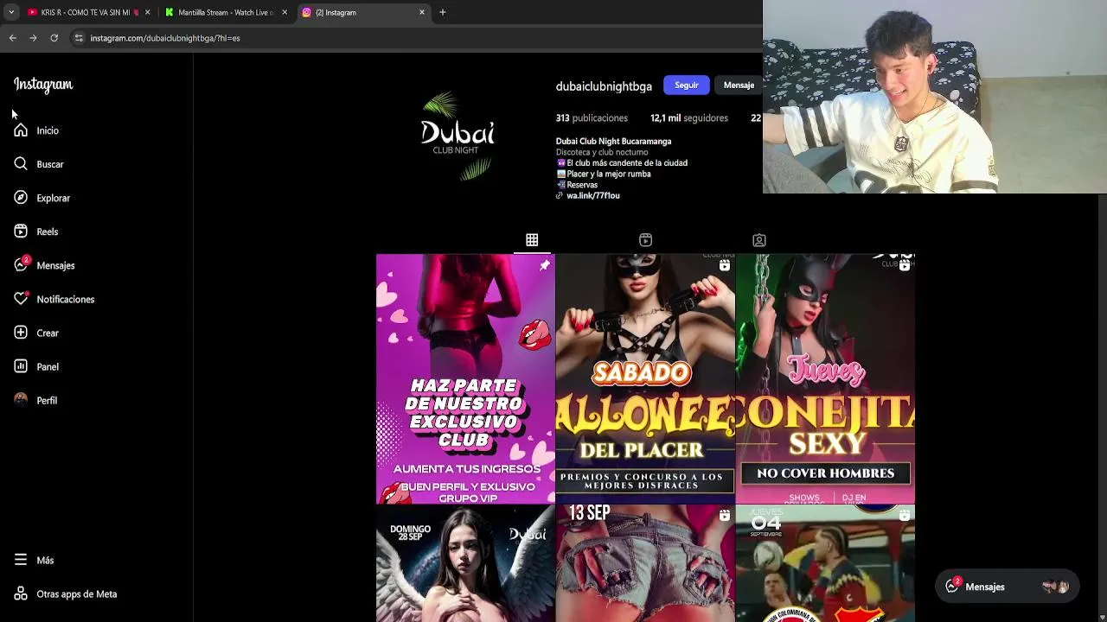Open wa.link/77flou link
Image resolution: width=1107 pixels, height=622 pixels.
[x=592, y=196]
